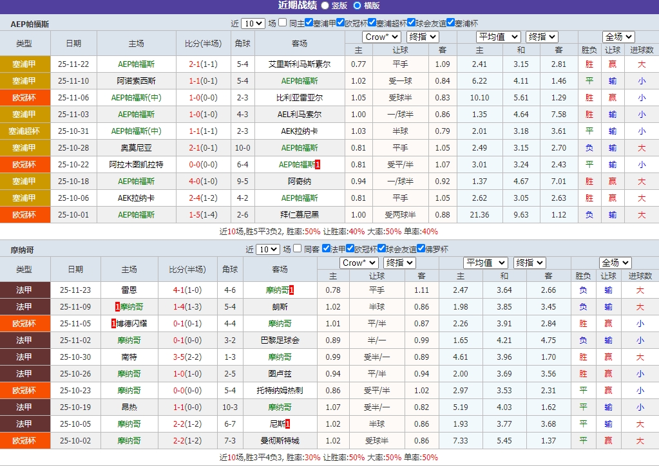Click the red card marker before 摩纳哥 in 朗斯 row
This screenshot has width=659, height=466.
pos(117,307)
